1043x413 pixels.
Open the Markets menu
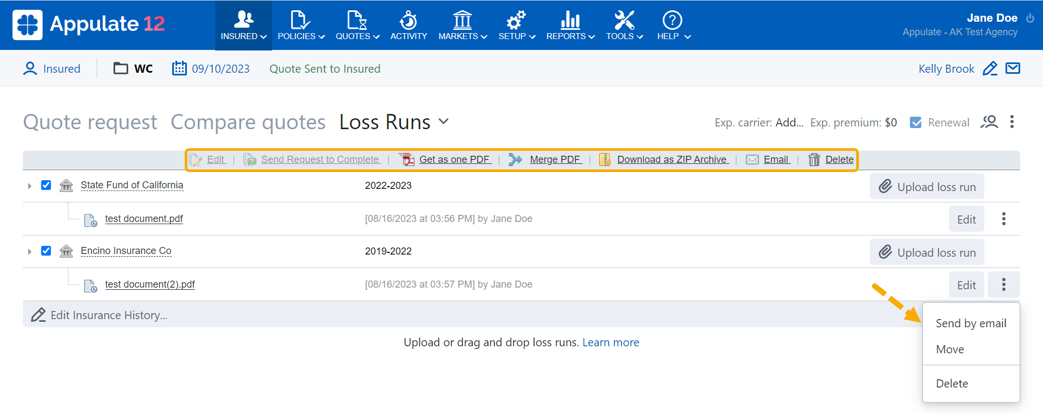(463, 26)
